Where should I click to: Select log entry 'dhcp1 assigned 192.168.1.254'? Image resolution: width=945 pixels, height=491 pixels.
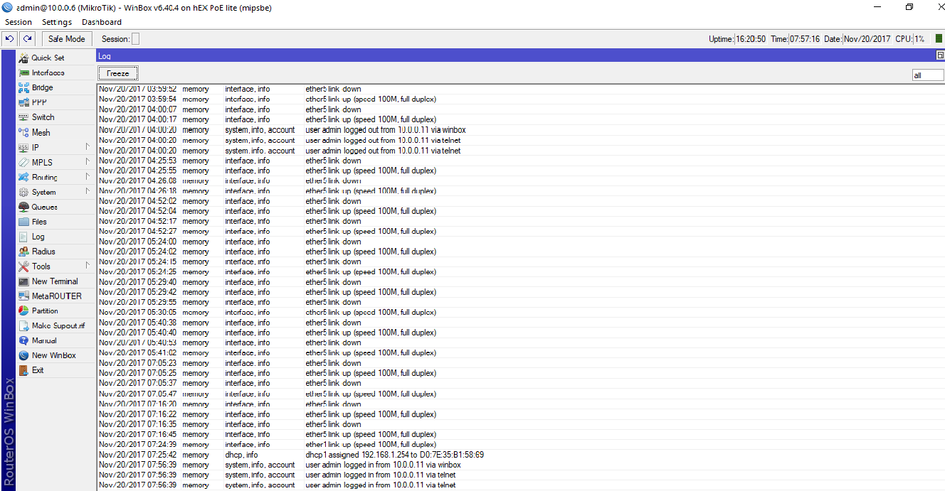[x=520, y=455]
